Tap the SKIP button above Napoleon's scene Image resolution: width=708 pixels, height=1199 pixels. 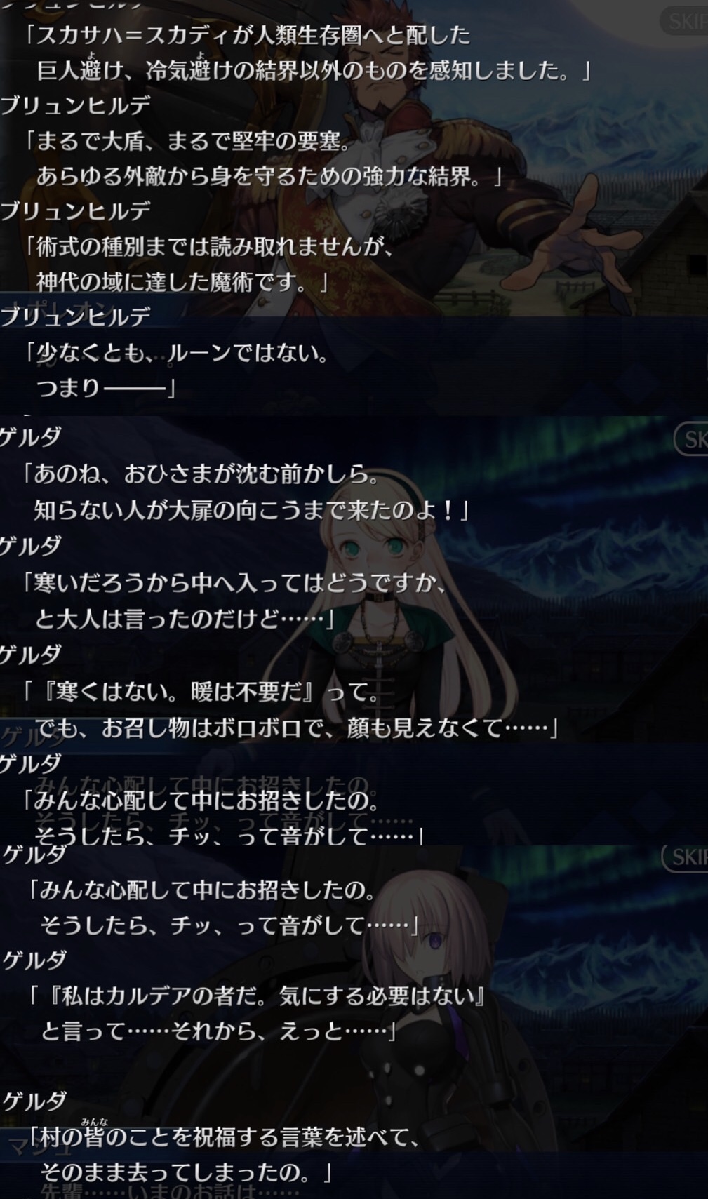click(x=684, y=21)
